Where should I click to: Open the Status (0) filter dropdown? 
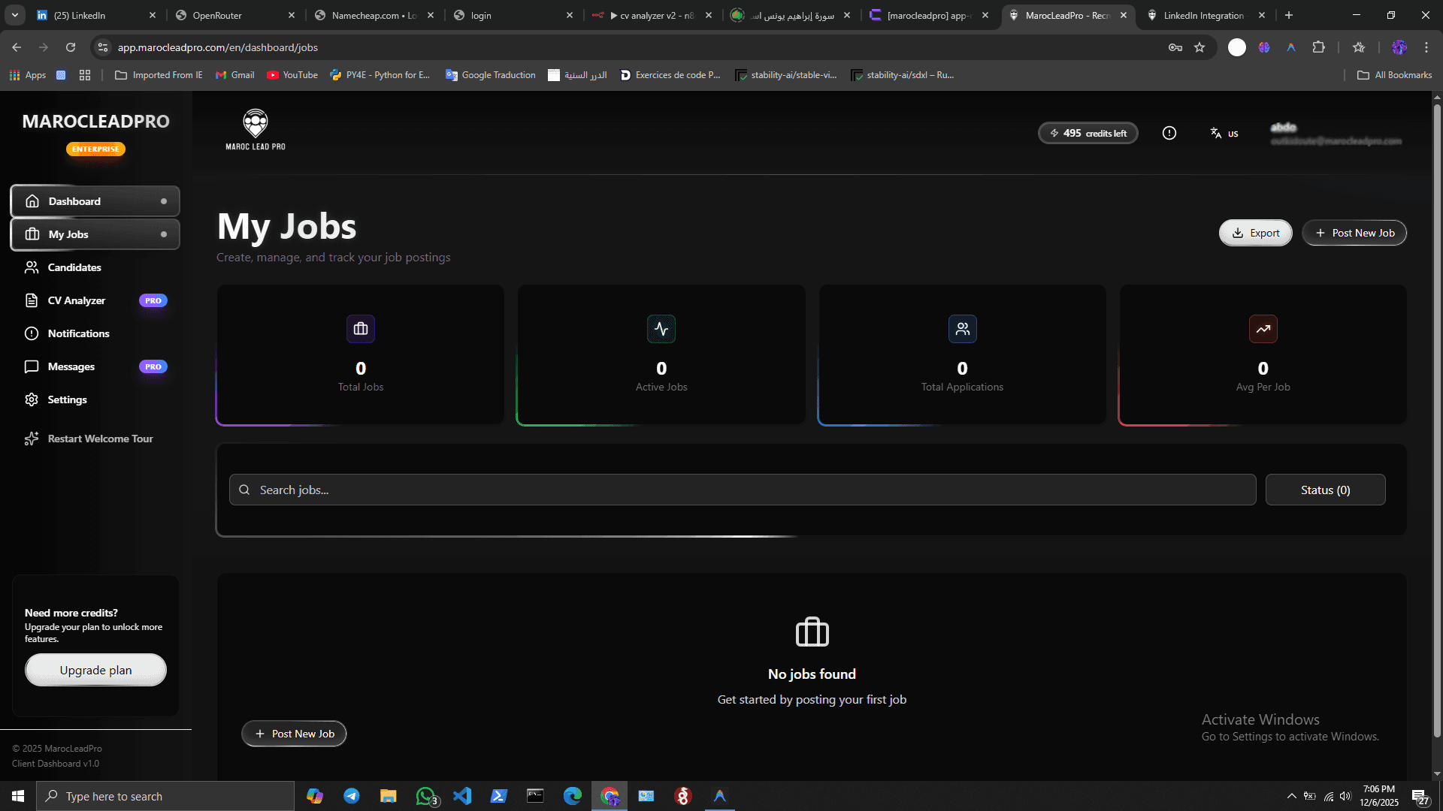(1325, 489)
